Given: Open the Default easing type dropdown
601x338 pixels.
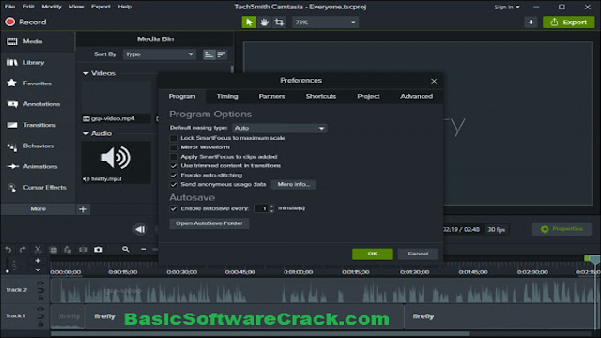Looking at the screenshot, I should [x=280, y=128].
